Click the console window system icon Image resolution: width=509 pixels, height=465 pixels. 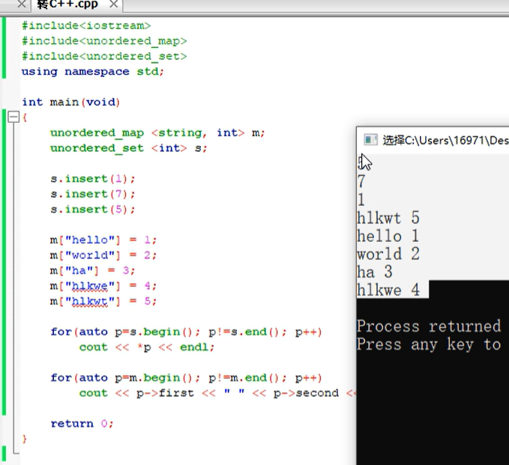370,139
